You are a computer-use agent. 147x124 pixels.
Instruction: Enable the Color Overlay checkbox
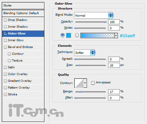click(x=5, y=74)
